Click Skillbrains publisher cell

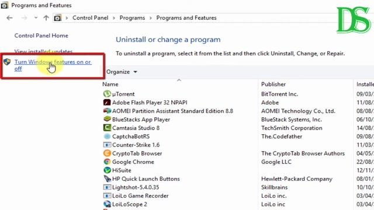(274, 187)
